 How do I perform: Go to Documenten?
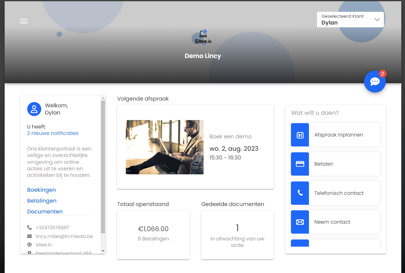45,212
